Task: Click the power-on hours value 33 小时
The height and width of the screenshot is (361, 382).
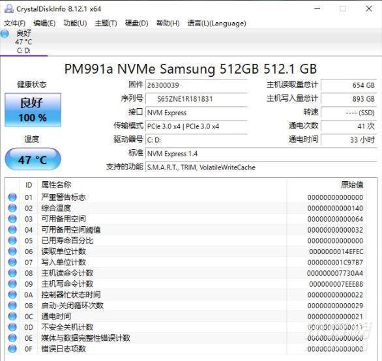Action: 349,140
